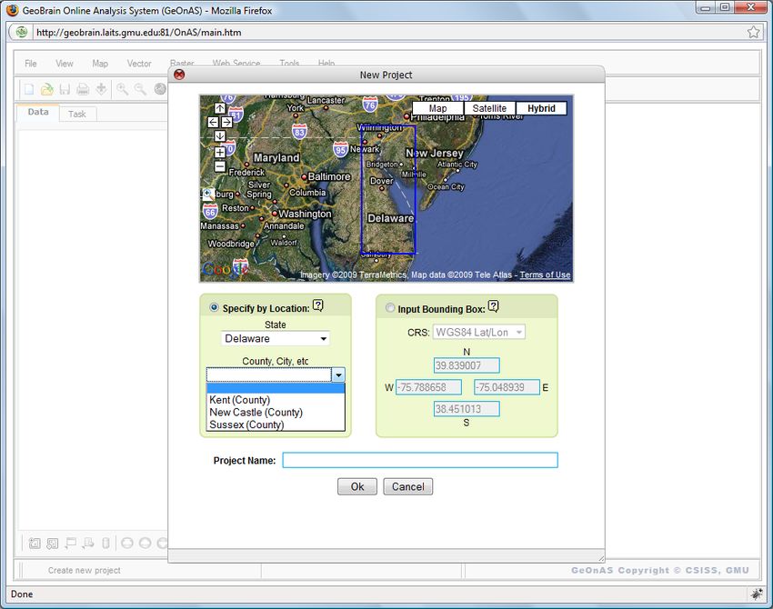The height and width of the screenshot is (609, 773).
Task: Choose New Castle (County) from the list
Action: point(276,413)
